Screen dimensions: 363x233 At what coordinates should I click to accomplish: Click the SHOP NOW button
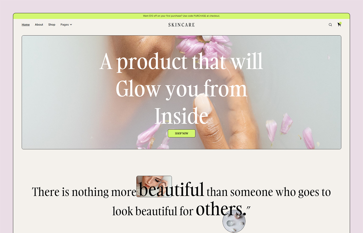(181, 133)
